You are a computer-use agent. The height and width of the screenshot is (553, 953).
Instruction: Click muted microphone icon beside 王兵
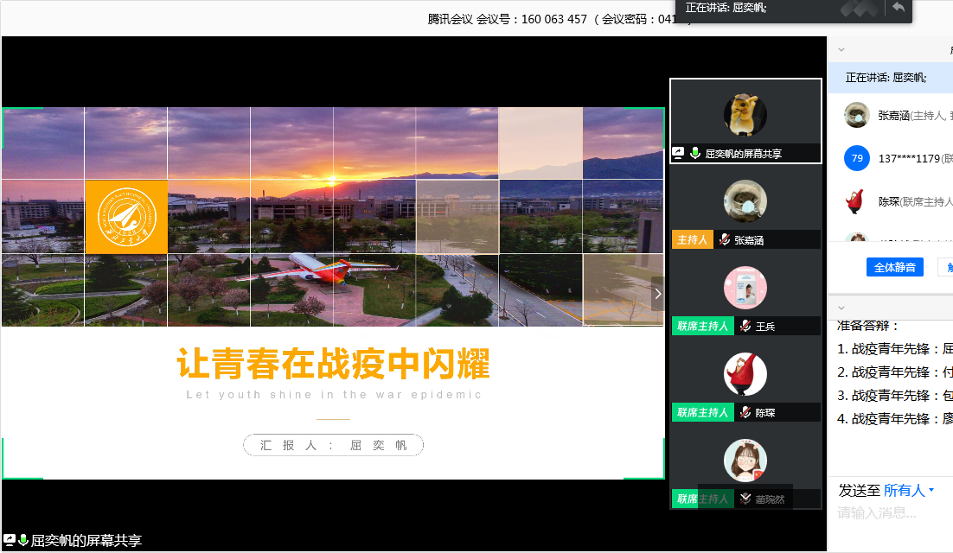coord(745,327)
